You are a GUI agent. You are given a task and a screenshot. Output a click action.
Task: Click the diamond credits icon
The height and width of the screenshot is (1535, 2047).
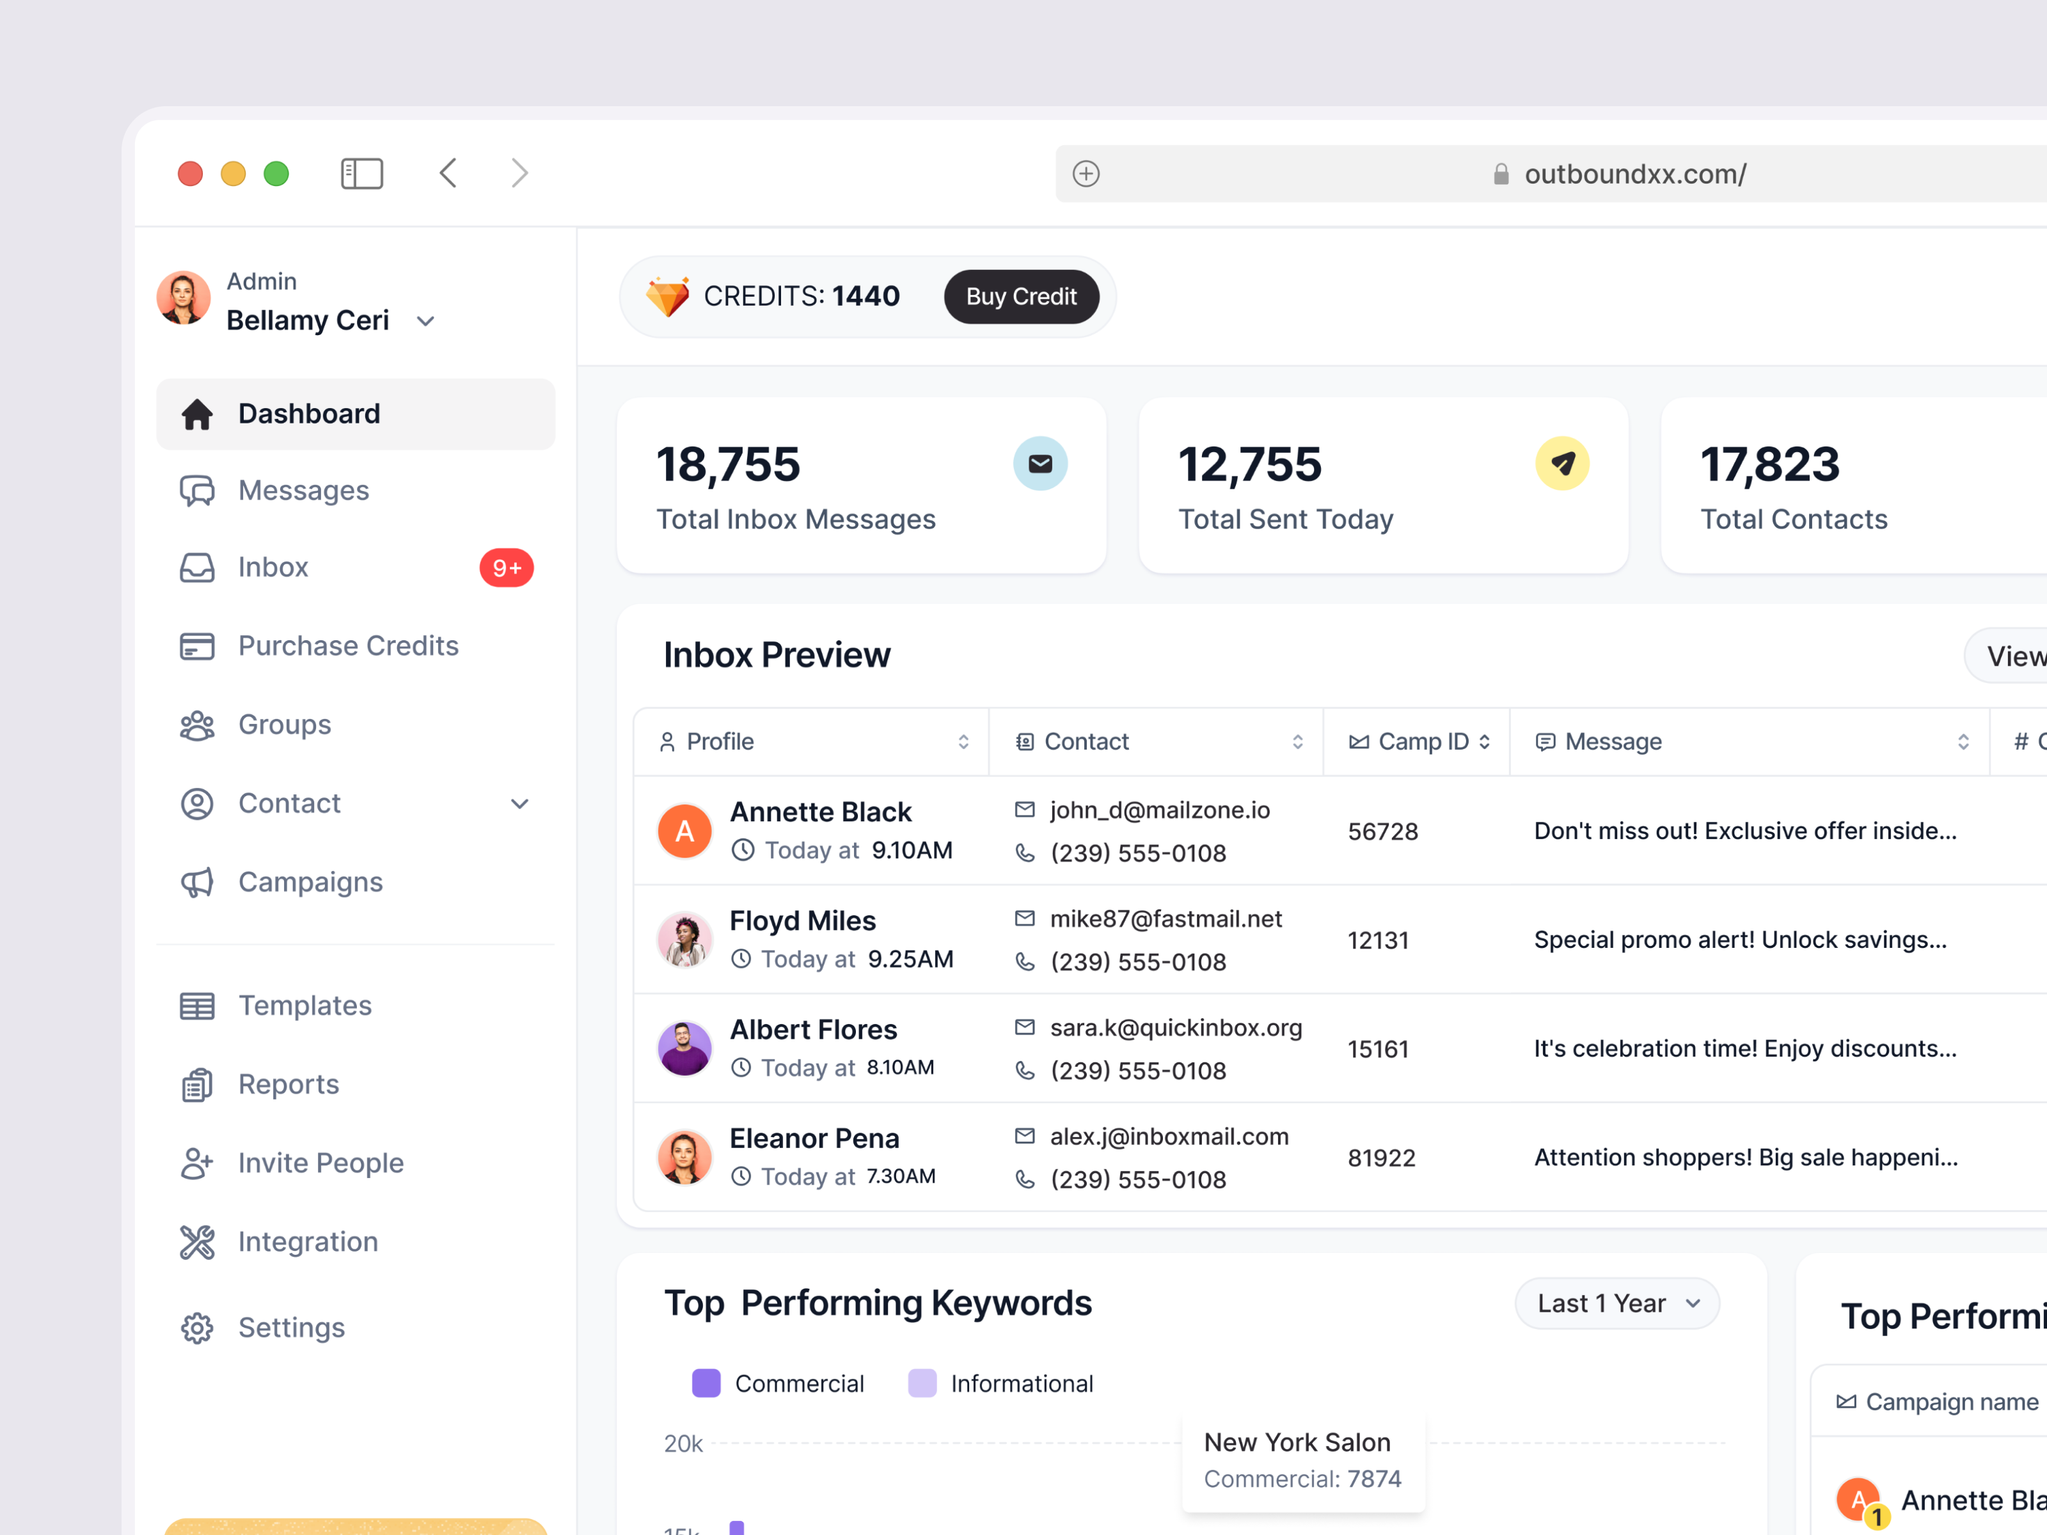(668, 296)
